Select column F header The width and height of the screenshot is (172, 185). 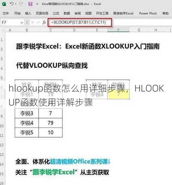click(x=118, y=30)
